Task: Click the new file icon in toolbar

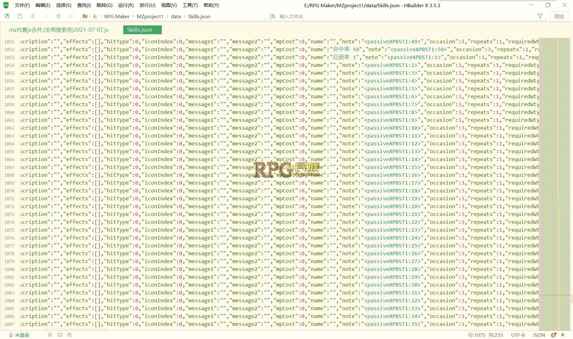Action: 7,16
